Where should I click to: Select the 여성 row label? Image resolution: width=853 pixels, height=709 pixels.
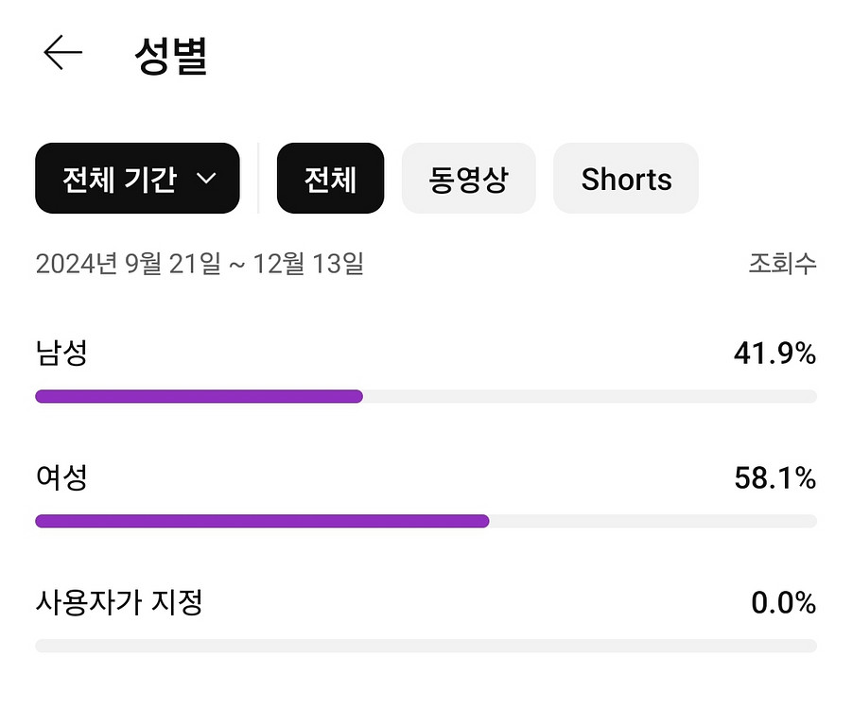[61, 477]
